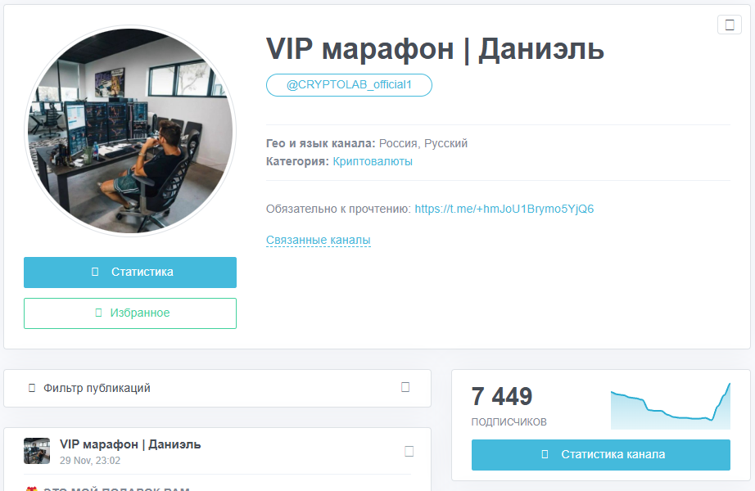This screenshot has width=755, height=491.
Task: Click the filter icon beside Фильтр публикаций
Action: (32, 388)
